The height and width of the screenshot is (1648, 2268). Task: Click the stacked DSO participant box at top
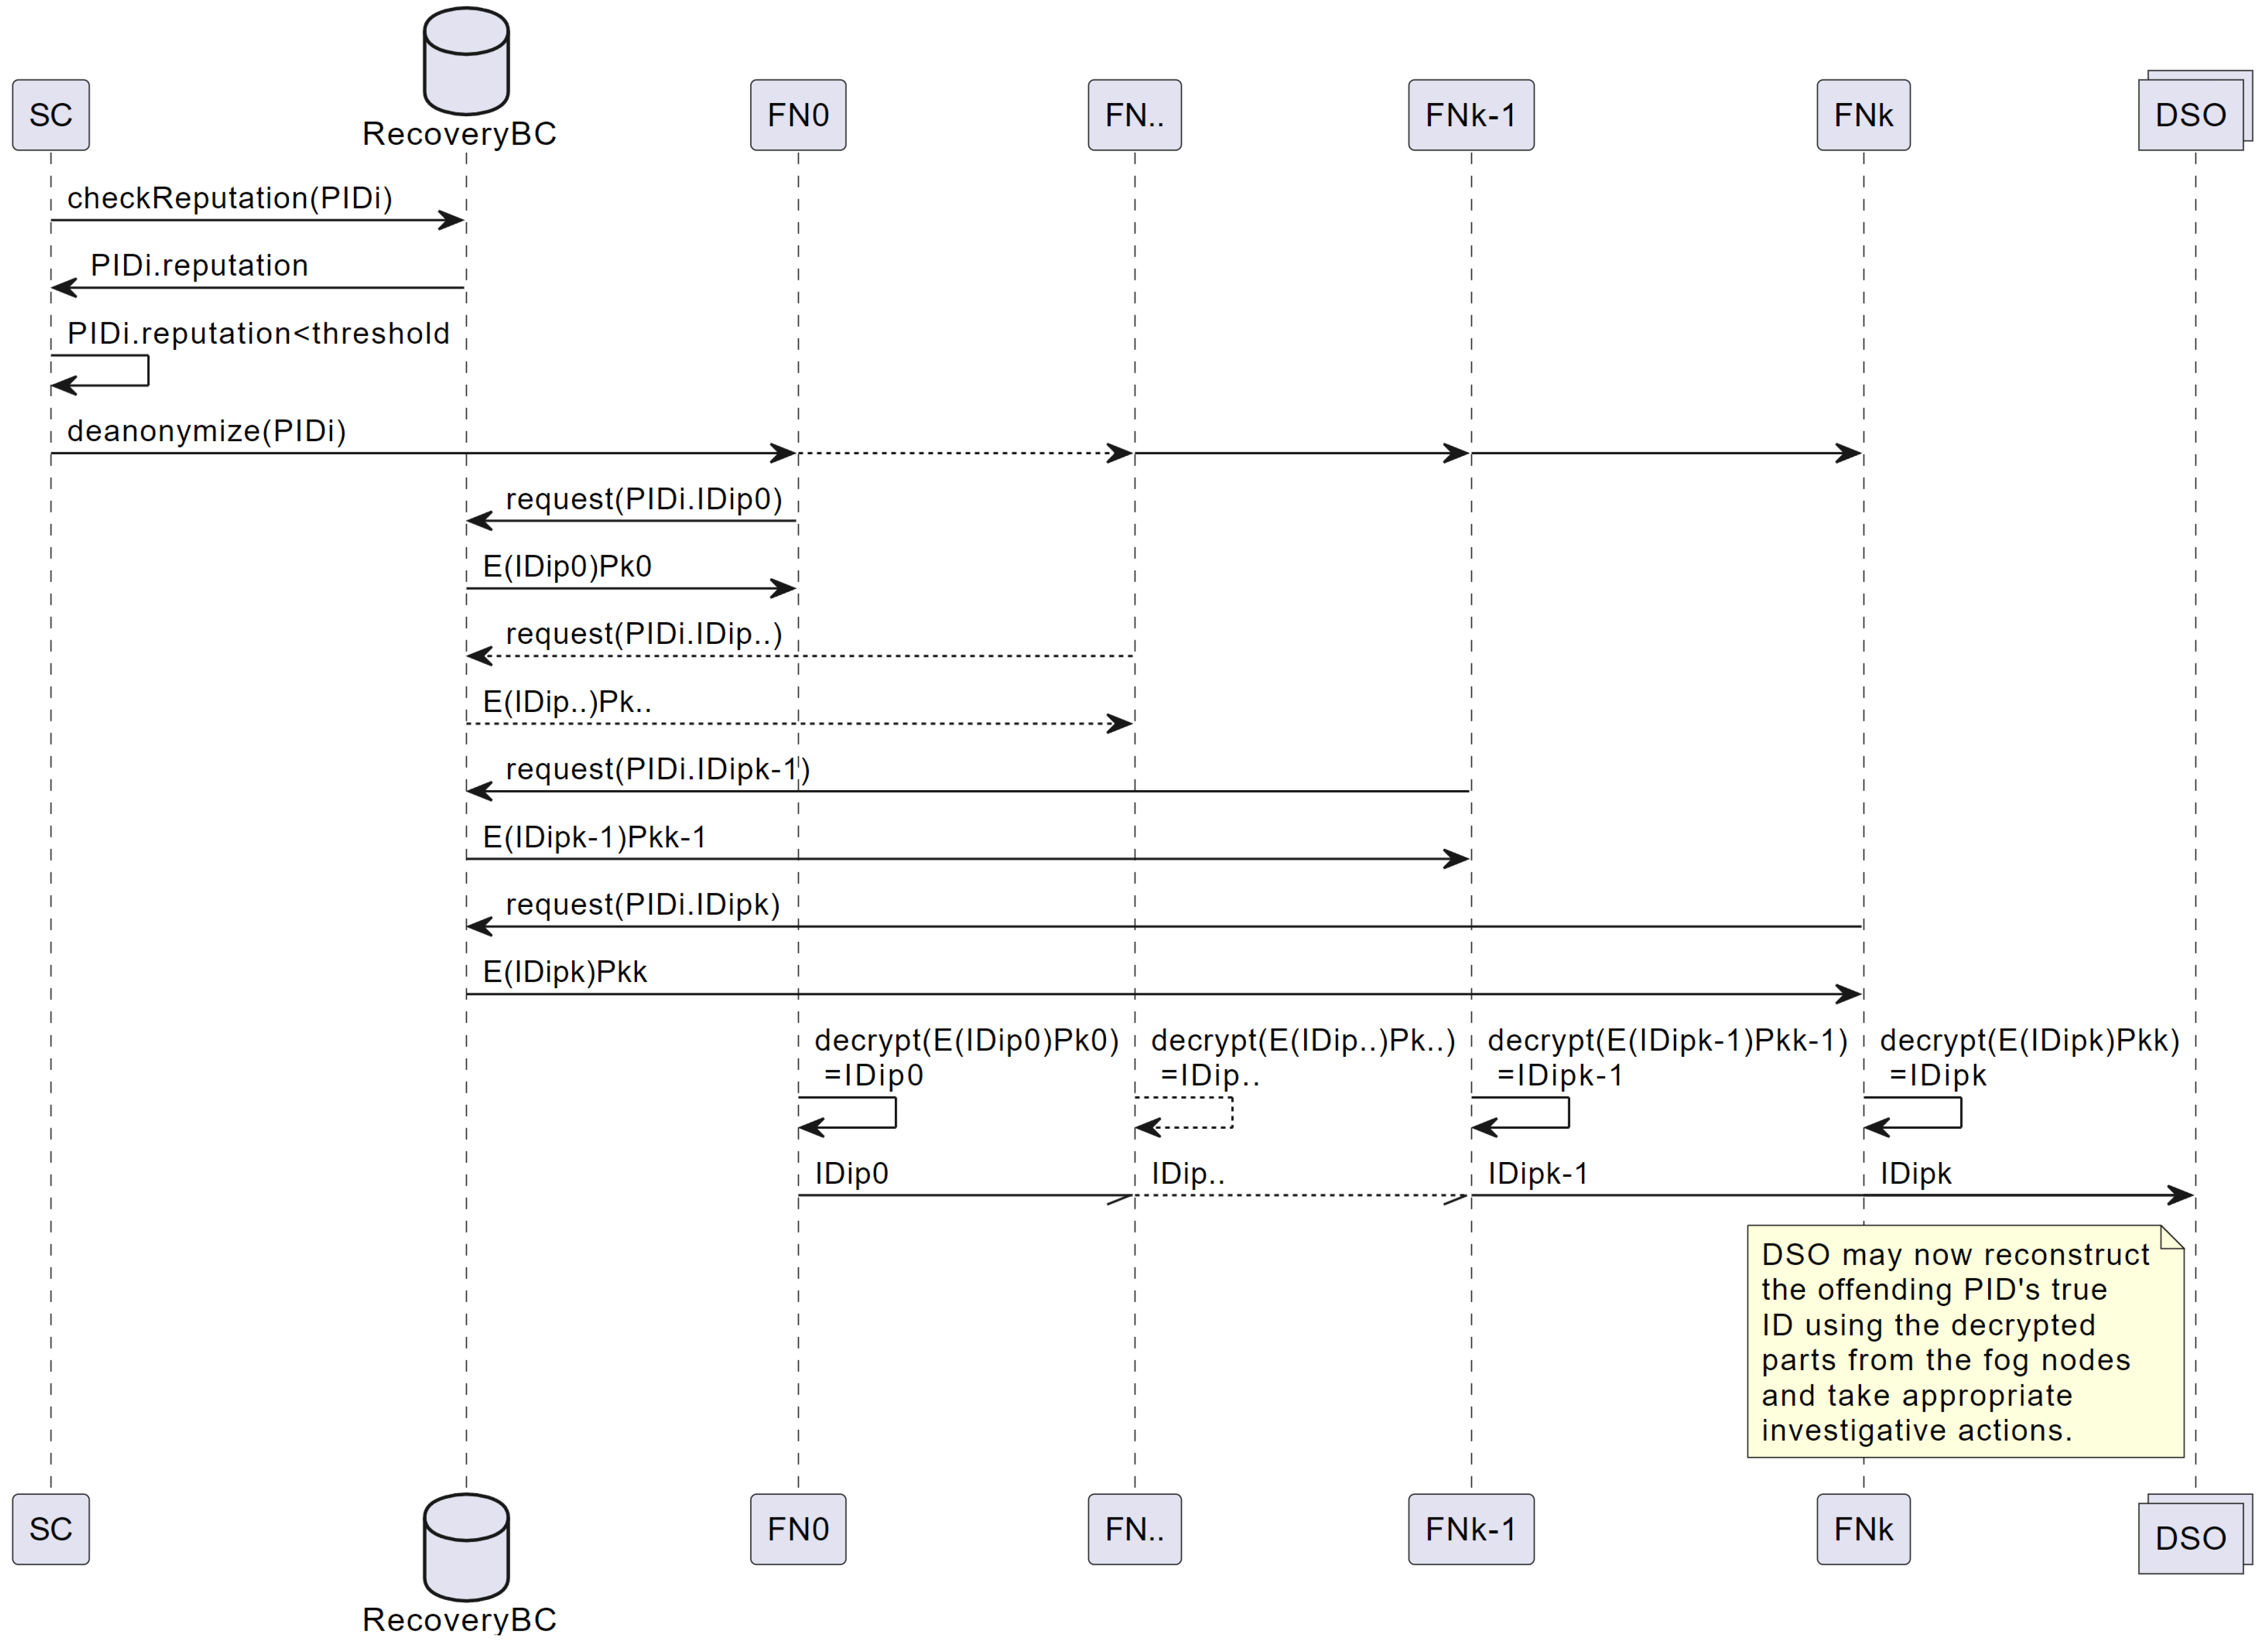tap(2191, 115)
